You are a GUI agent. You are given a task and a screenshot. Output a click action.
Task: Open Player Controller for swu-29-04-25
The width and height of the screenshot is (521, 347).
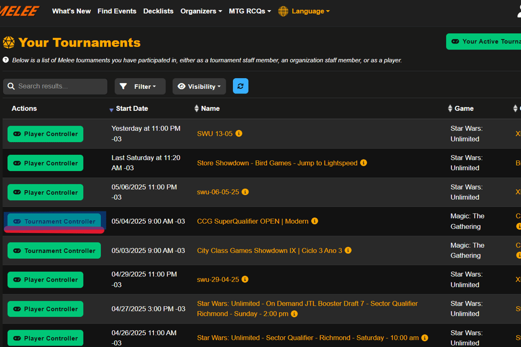click(46, 280)
